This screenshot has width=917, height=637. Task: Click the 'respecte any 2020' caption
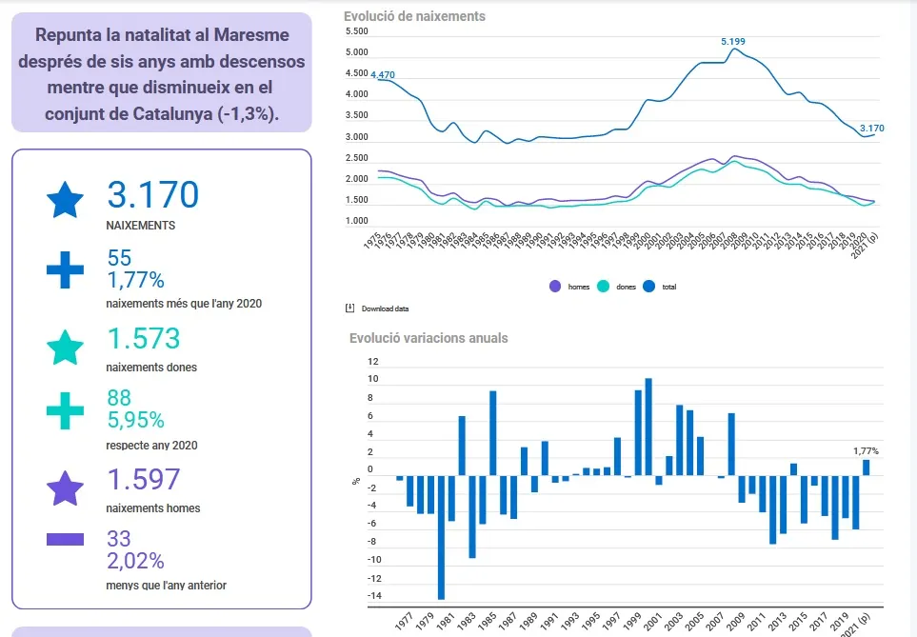click(151, 446)
